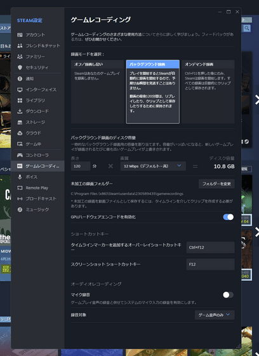Click the Ctrl+F12 timeline marker shortcut field

coord(211,247)
